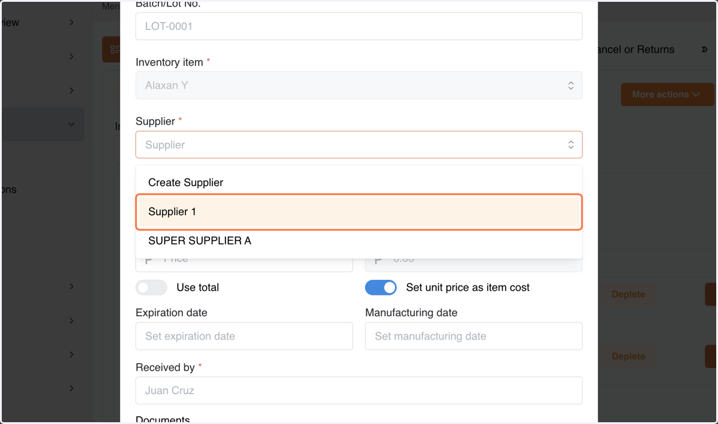Click the 'Use total' label
718x424 pixels.
(198, 288)
